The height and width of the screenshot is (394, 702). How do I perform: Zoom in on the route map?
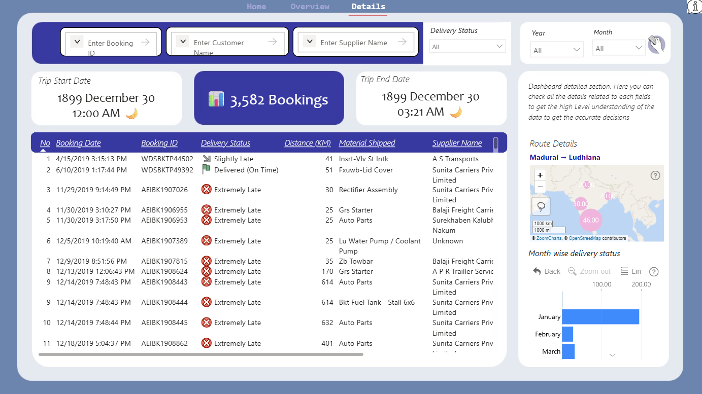(x=540, y=175)
